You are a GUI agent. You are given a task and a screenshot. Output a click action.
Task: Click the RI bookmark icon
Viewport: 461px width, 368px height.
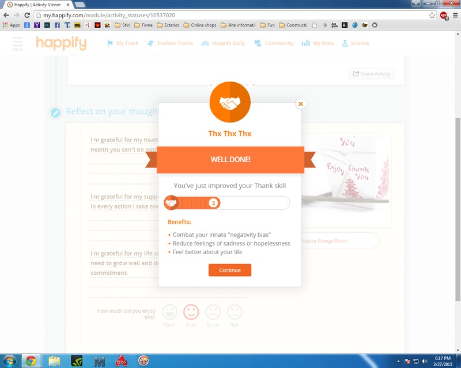345,25
